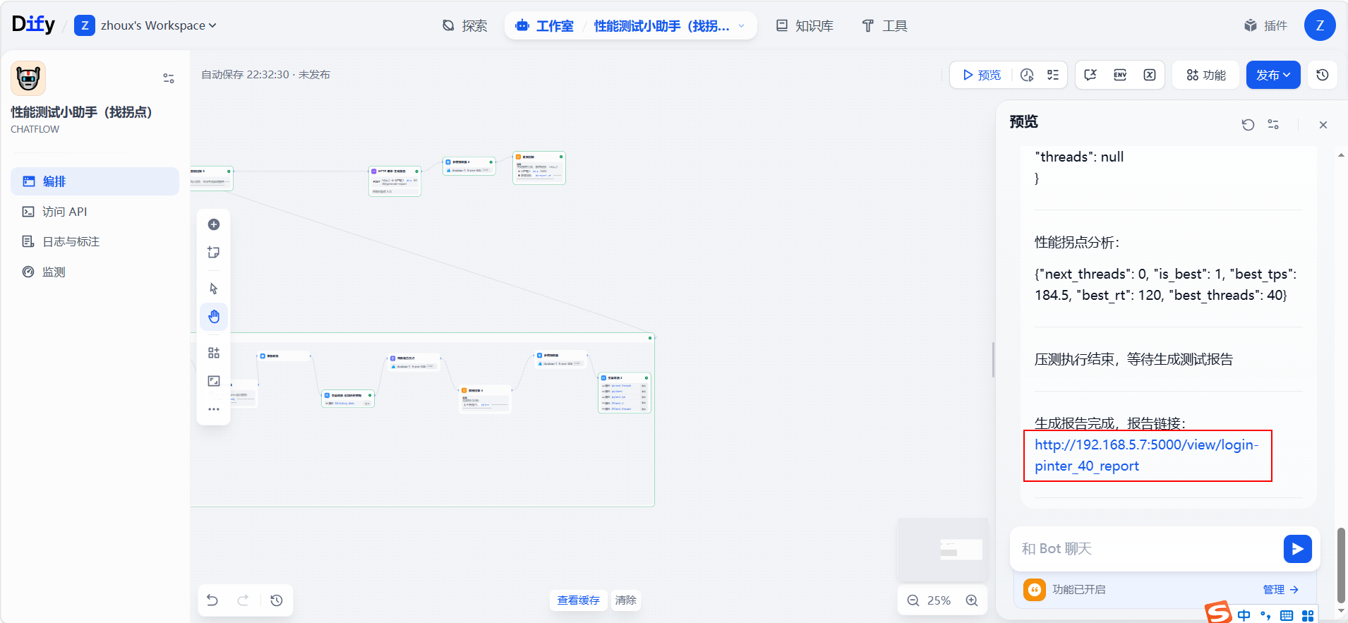Image resolution: width=1348 pixels, height=623 pixels.
Task: Open the ENV environment variables panel
Action: click(x=1120, y=75)
